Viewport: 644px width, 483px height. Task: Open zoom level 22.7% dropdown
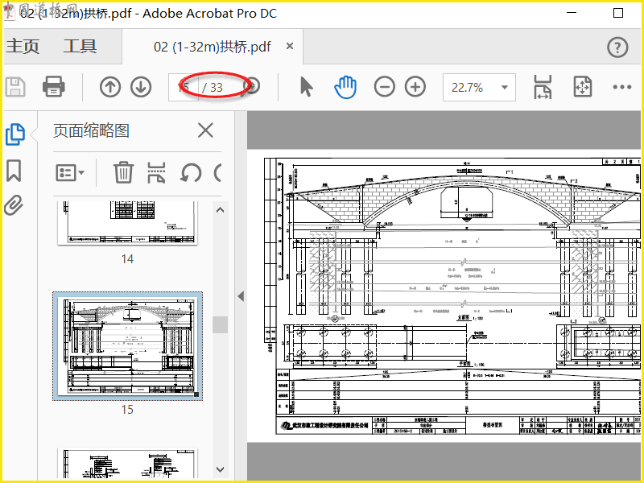coord(479,87)
